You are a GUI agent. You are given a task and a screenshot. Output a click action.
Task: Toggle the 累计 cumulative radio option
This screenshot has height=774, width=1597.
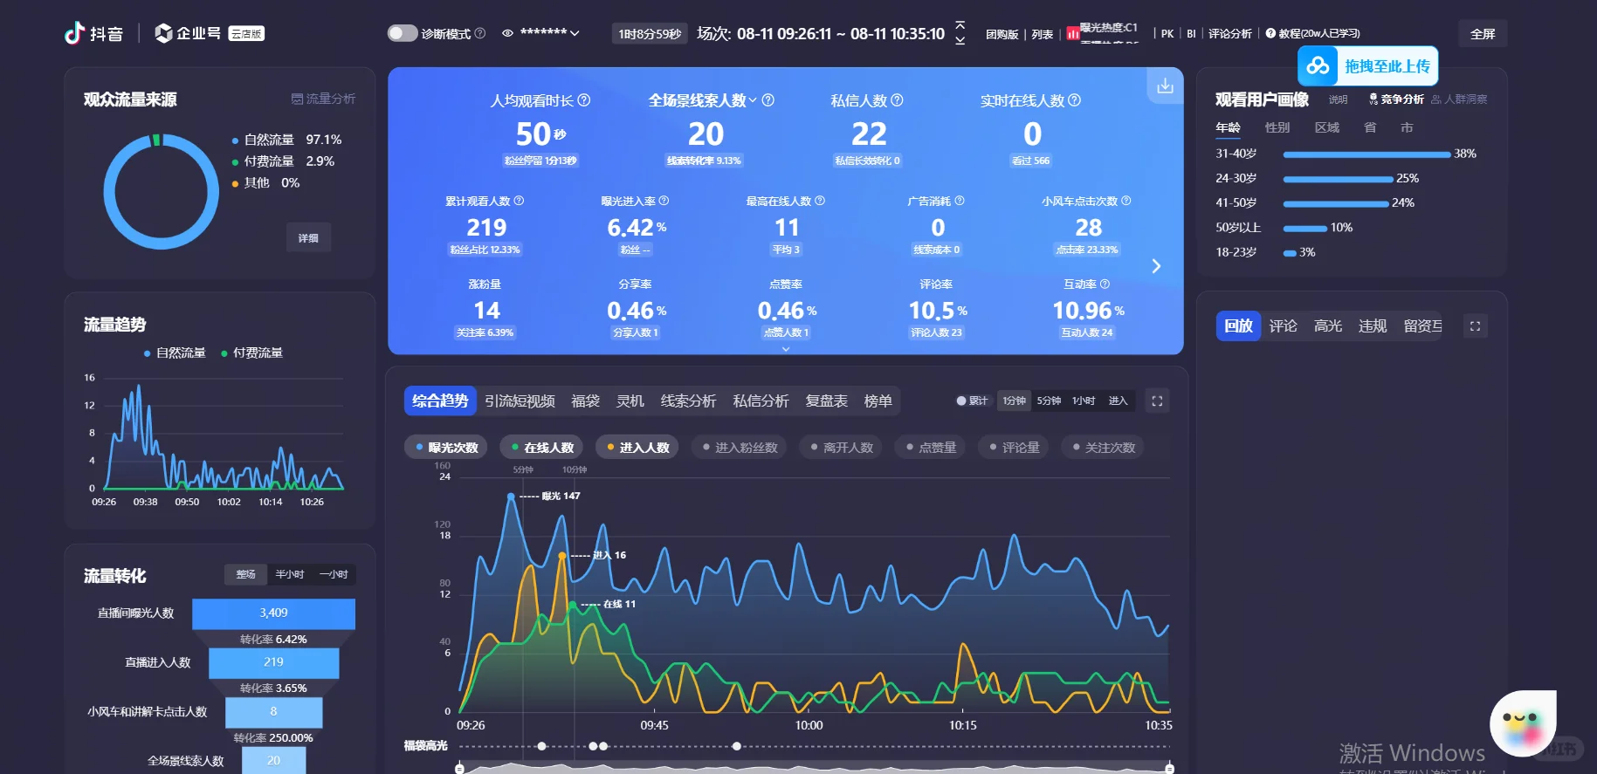coord(971,401)
